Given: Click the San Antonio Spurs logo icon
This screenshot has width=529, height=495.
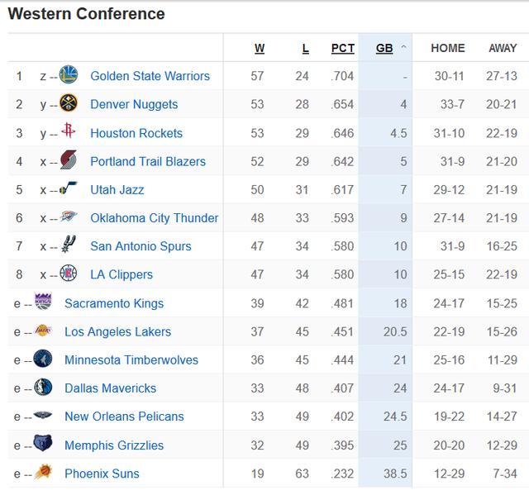Looking at the screenshot, I should [69, 245].
